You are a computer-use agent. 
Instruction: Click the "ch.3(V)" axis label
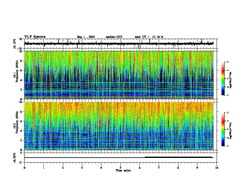15,158
